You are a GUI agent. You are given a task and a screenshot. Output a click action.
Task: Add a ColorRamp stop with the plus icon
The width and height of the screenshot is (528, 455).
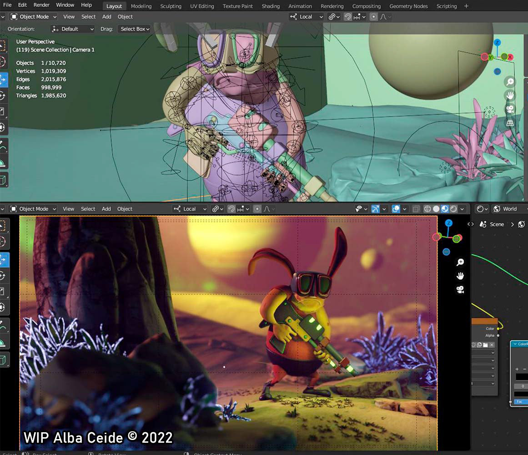(517, 369)
